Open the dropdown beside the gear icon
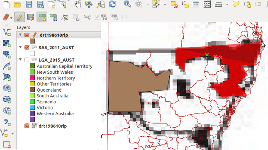 point(148,5)
